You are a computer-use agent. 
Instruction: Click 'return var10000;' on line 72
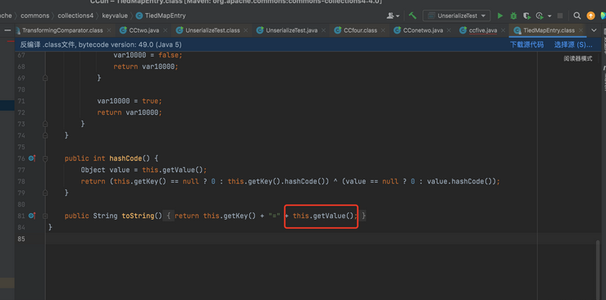pos(130,113)
